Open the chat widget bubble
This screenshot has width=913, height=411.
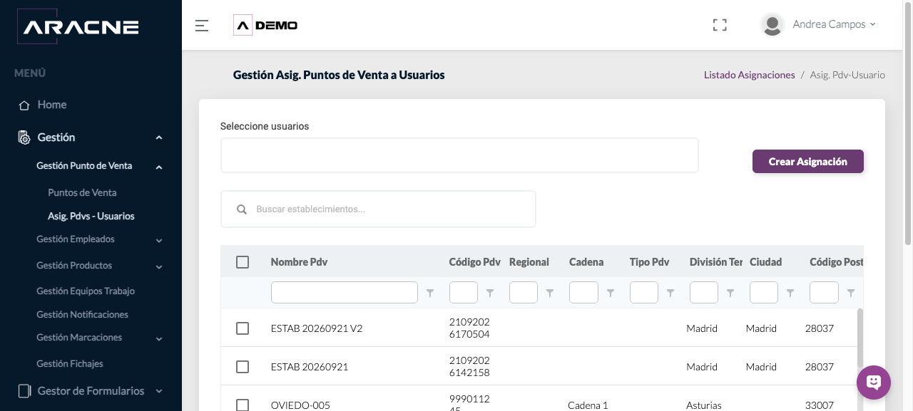point(874,383)
